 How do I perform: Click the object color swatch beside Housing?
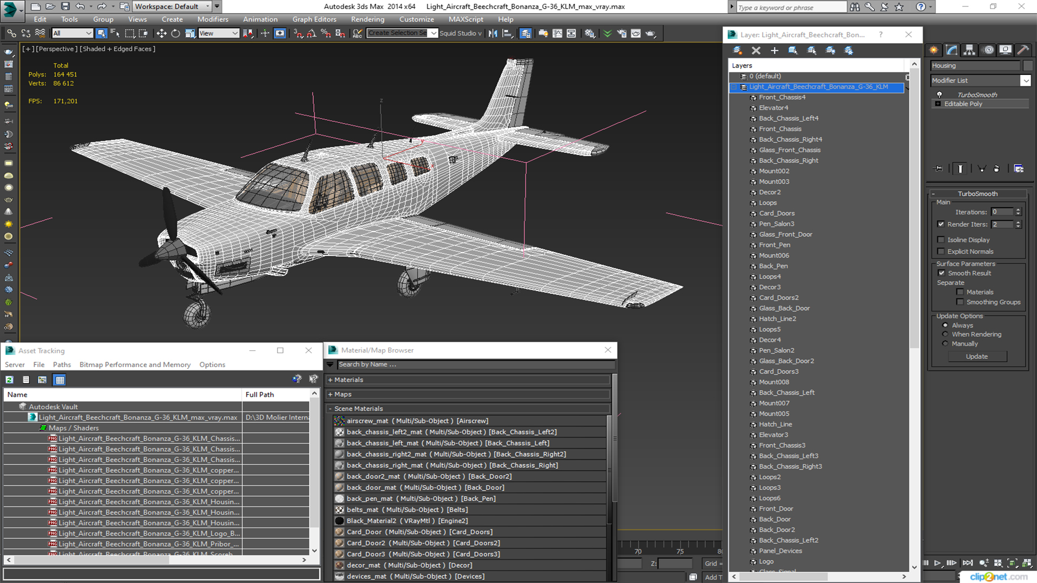(1027, 66)
